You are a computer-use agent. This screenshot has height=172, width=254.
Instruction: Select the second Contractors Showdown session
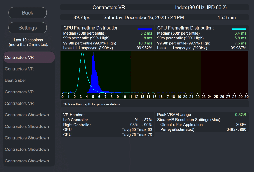(29, 126)
